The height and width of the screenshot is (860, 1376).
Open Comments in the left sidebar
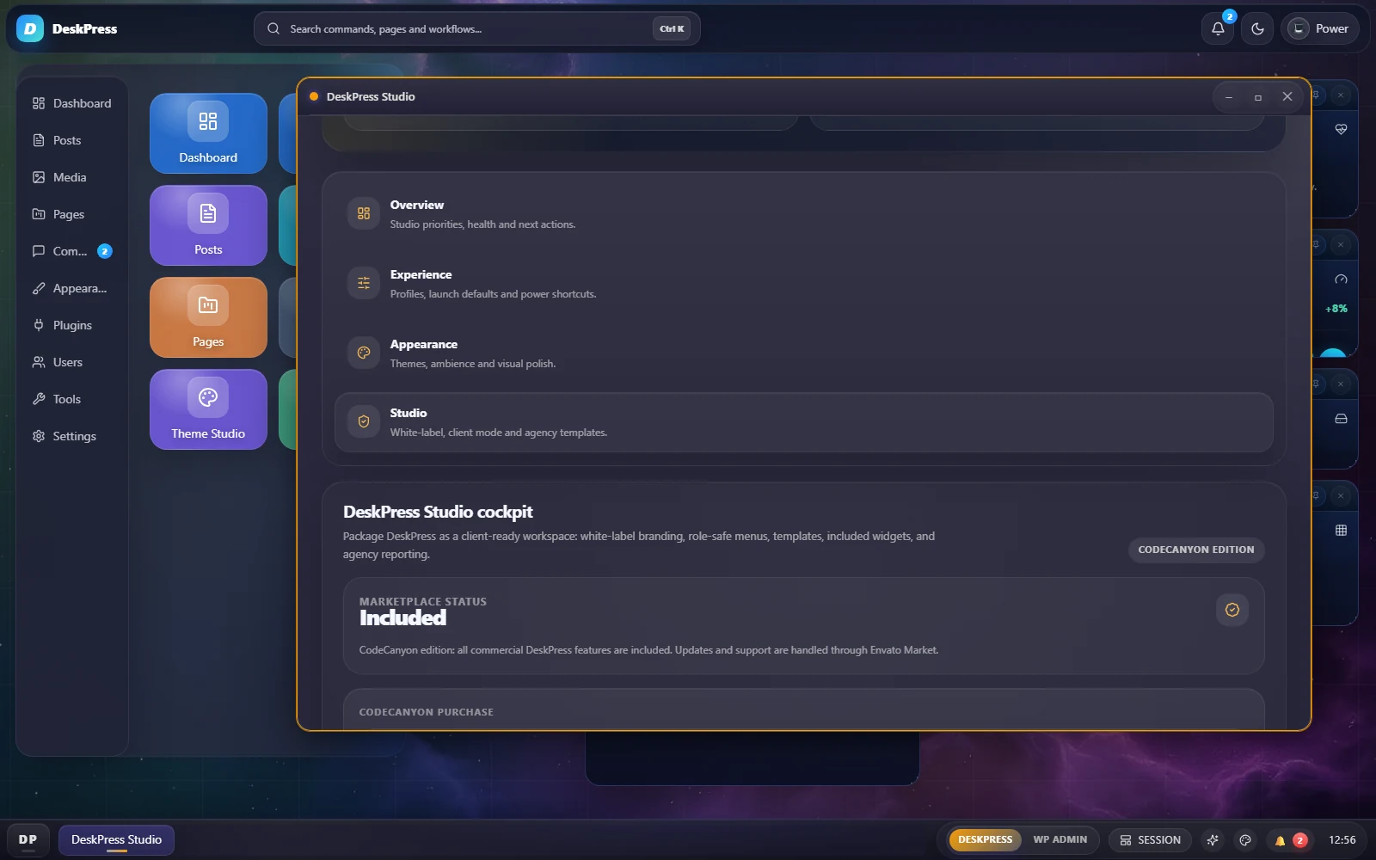tap(72, 251)
